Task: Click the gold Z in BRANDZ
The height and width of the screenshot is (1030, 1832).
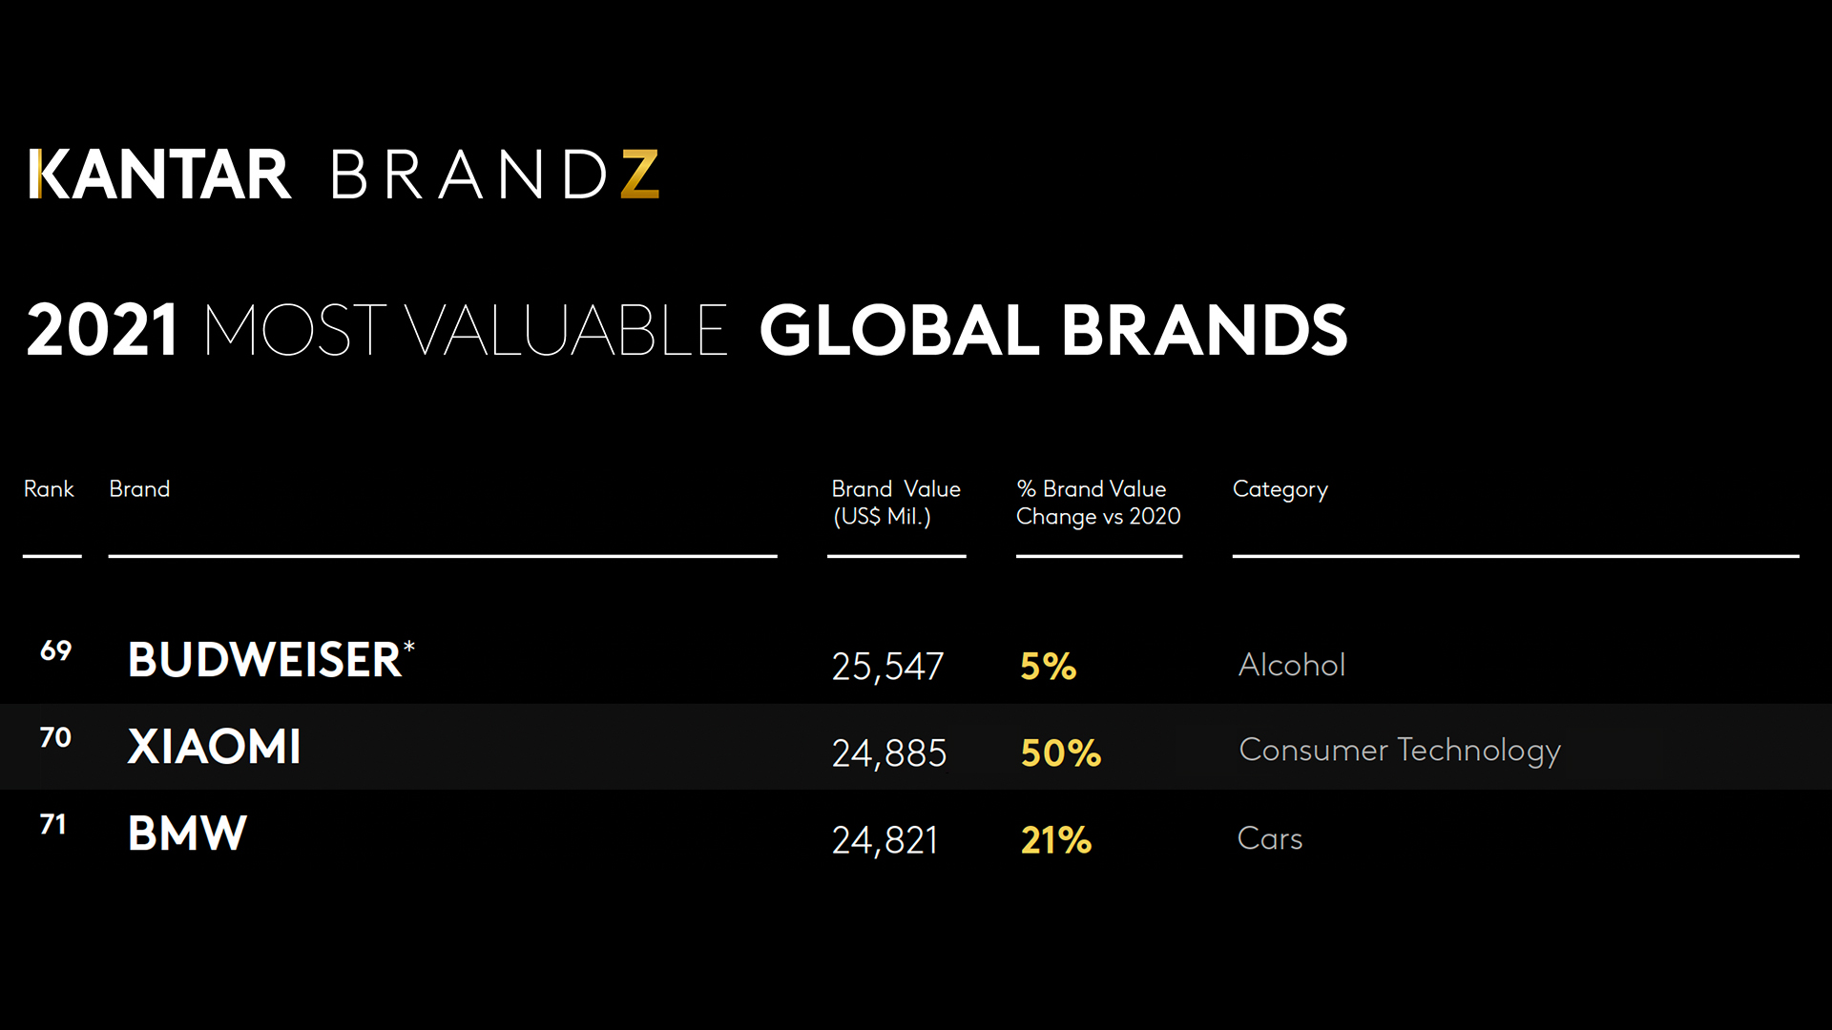Action: pyautogui.click(x=639, y=175)
